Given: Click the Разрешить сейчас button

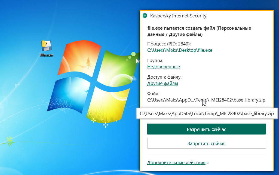Looking at the screenshot, I should click(206, 129).
